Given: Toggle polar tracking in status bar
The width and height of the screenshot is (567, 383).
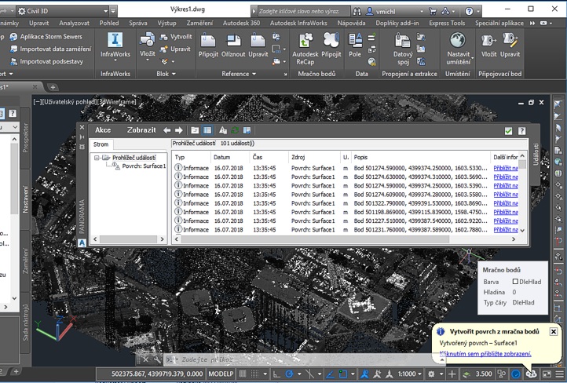Looking at the screenshot, I should [289, 374].
